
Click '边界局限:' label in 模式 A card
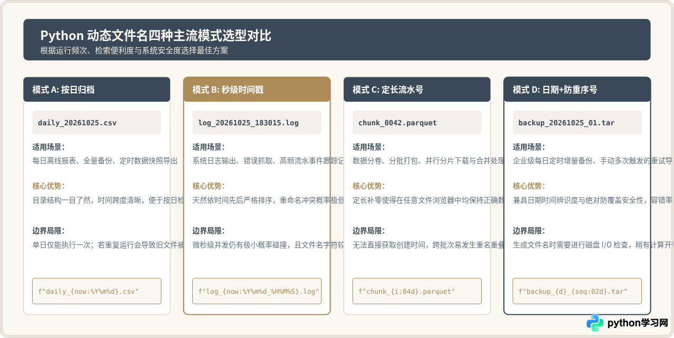coord(48,231)
